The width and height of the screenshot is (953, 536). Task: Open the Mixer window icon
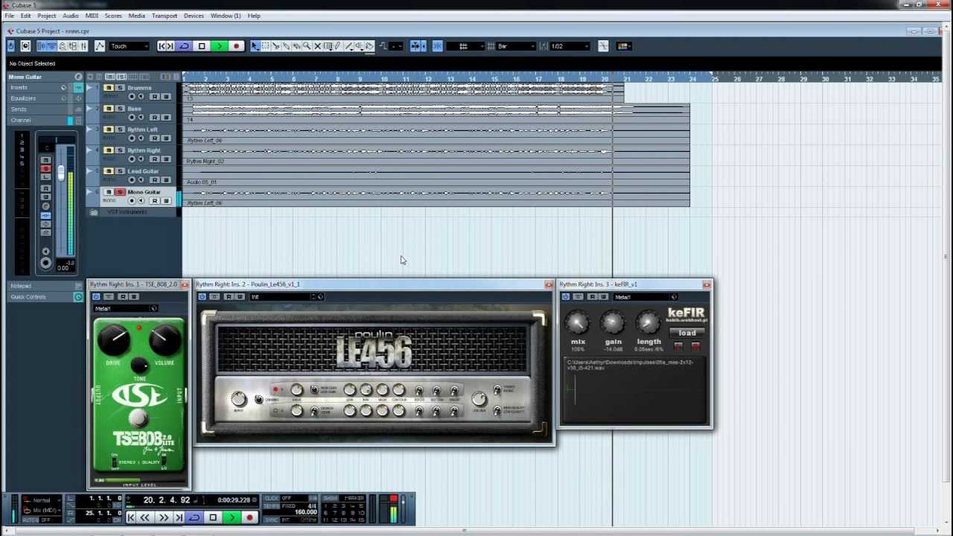(x=83, y=46)
